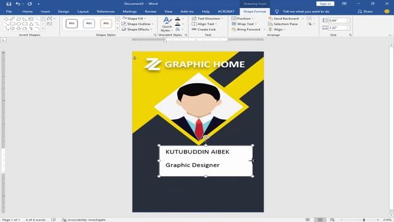This screenshot has width=394, height=222.
Task: Select the triangle shape in gallery
Action: click(x=31, y=24)
